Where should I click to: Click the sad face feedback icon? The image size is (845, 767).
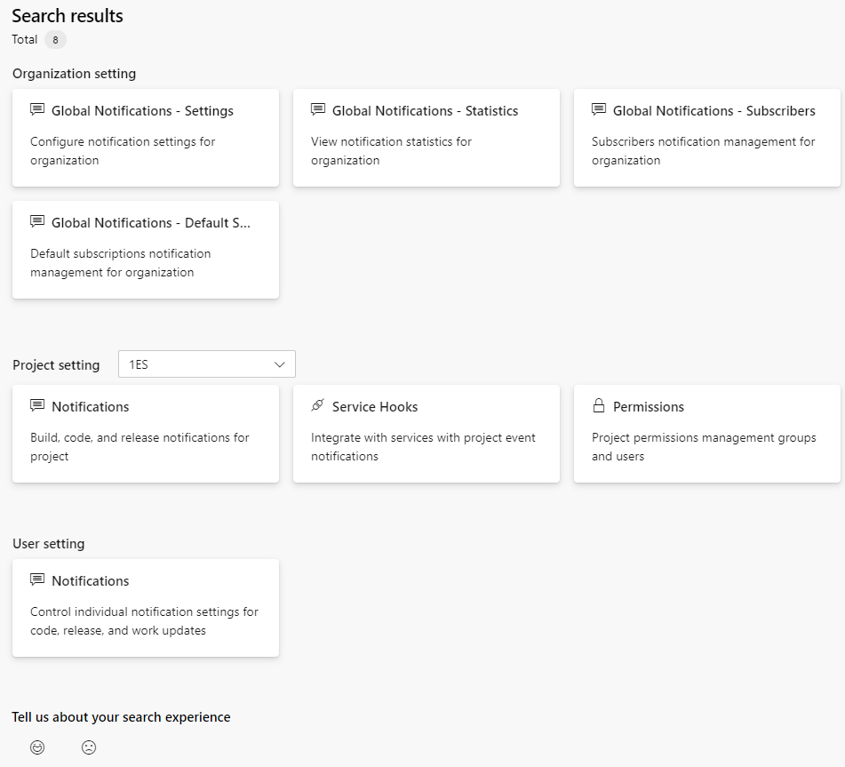coord(89,747)
